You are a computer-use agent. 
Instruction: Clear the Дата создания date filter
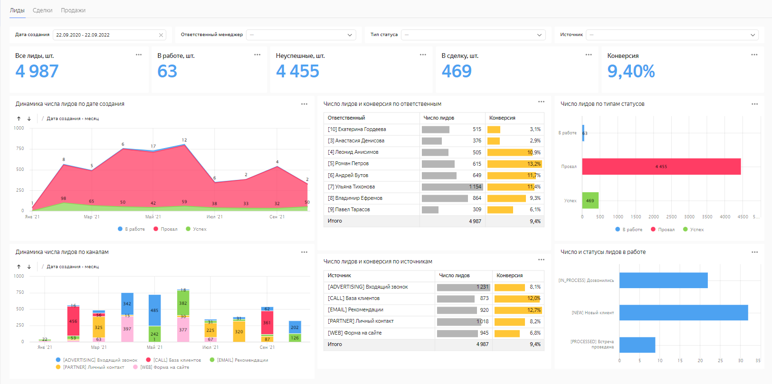(161, 35)
